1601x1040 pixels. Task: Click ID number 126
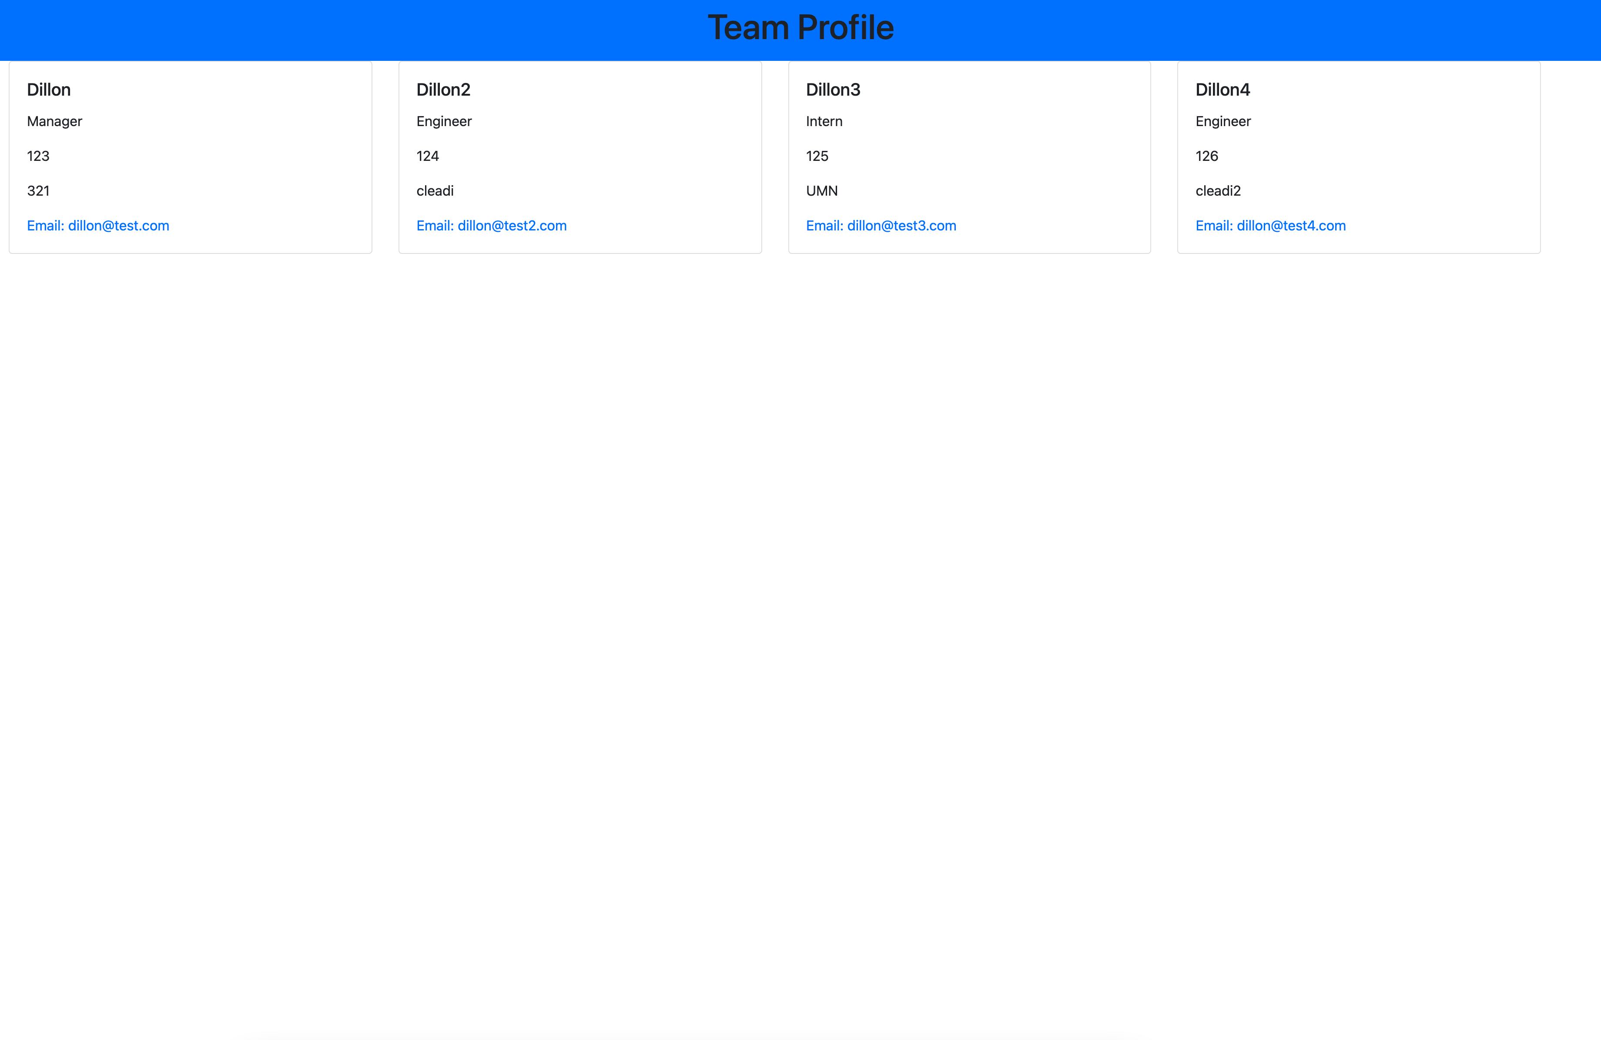click(1206, 157)
